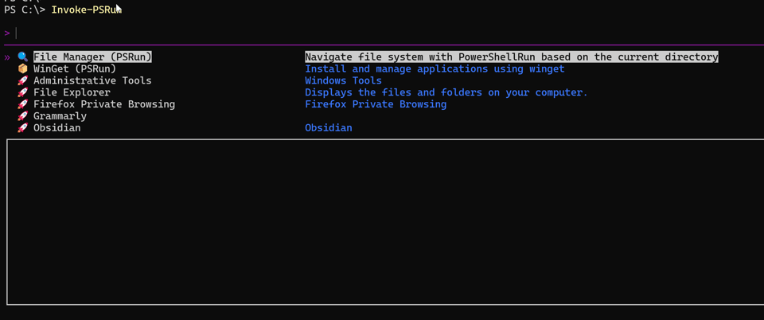Pick Grammarly from the launcher list
The height and width of the screenshot is (320, 764).
[x=60, y=116]
